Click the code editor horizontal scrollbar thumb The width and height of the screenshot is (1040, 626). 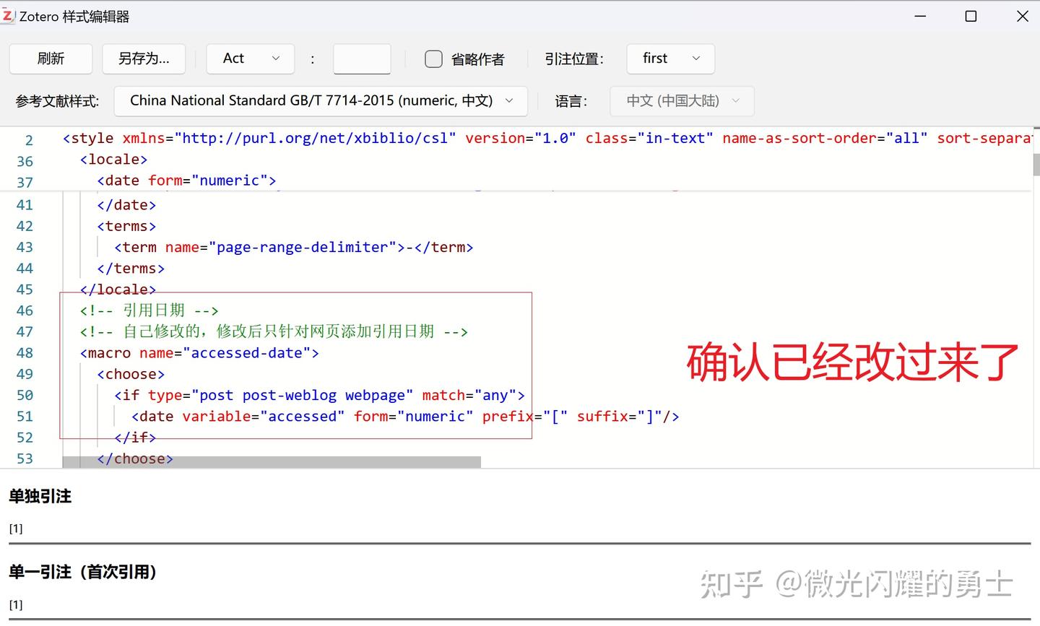pyautogui.click(x=272, y=461)
